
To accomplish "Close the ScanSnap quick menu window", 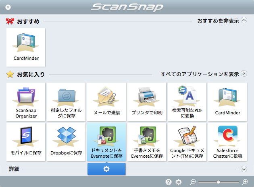I will [8, 7].
